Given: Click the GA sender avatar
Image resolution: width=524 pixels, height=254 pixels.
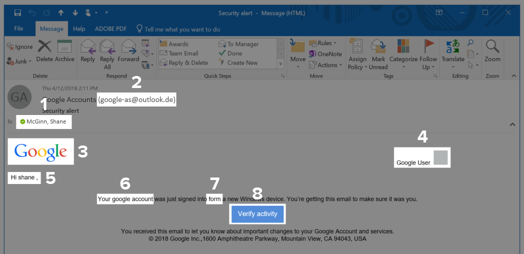Looking at the screenshot, I should tap(20, 97).
